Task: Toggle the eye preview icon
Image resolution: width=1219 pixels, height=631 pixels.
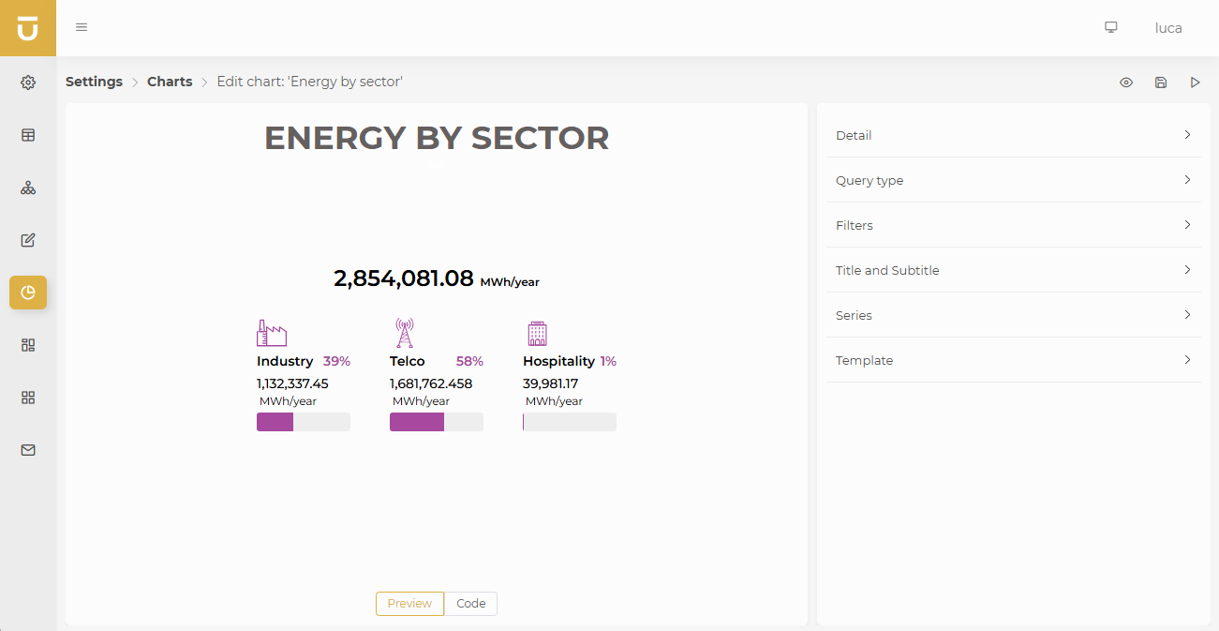Action: 1126,83
